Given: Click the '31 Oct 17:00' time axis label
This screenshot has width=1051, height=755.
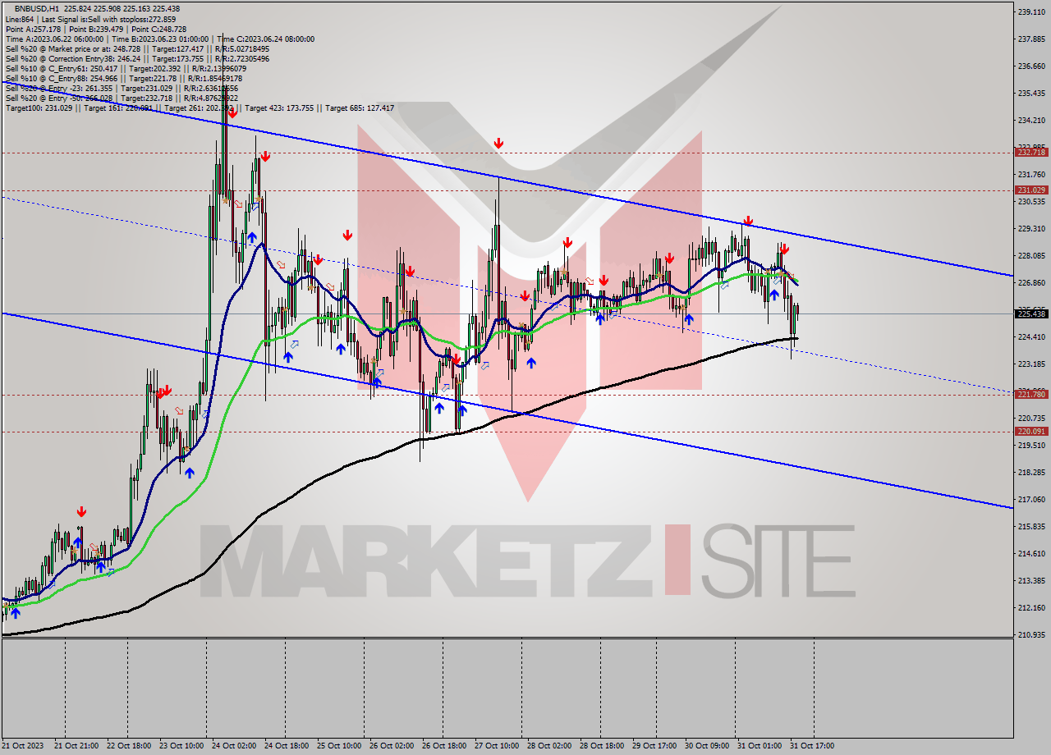Looking at the screenshot, I should [812, 746].
